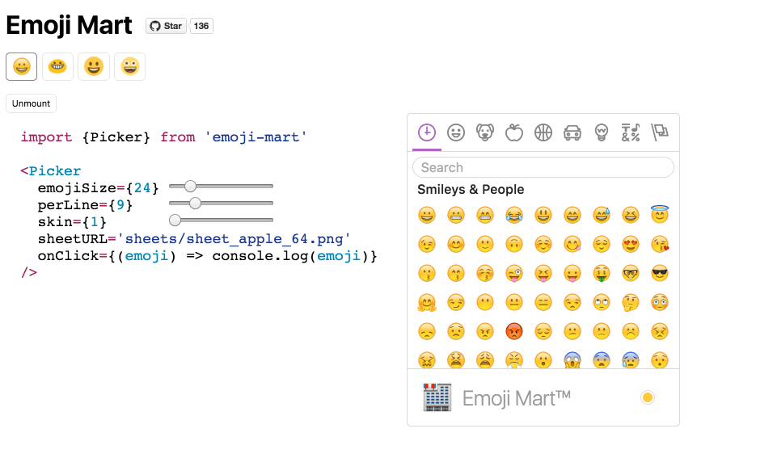Screen dimensions: 773x458
Task: Adjust the skin tone slider
Action: (x=221, y=221)
